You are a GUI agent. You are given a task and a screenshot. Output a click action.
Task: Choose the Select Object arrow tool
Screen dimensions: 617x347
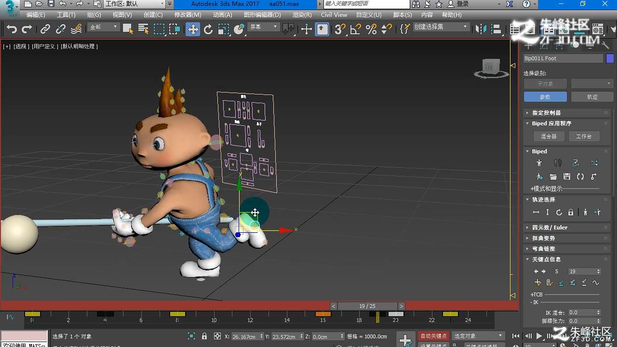128,29
